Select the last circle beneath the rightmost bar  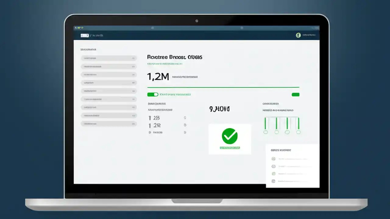pyautogui.click(x=298, y=132)
